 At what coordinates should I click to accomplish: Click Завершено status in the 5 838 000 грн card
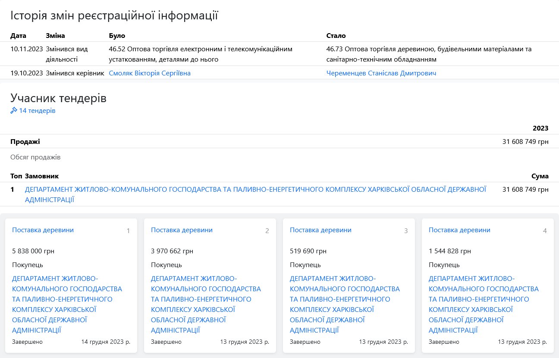click(x=27, y=342)
